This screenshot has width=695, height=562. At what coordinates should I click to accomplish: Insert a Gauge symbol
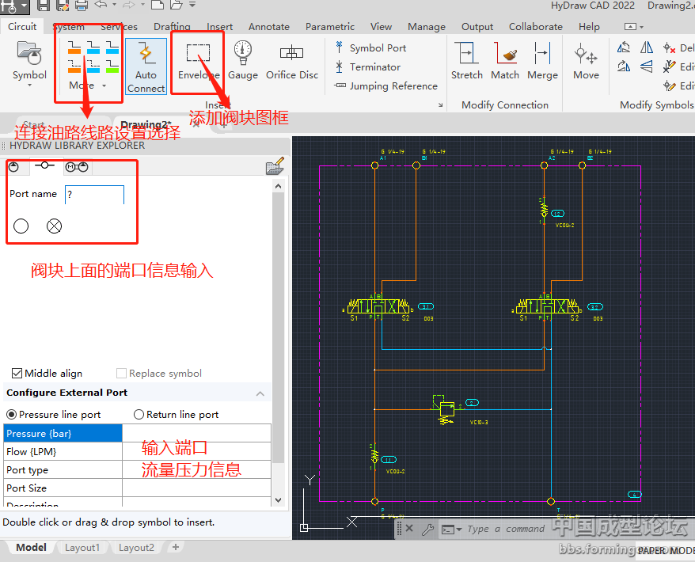pos(243,61)
